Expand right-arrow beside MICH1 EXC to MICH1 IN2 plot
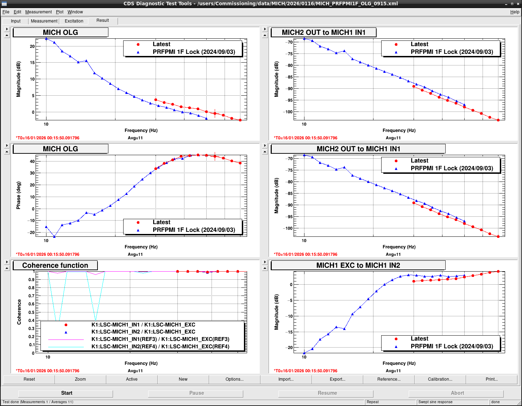The height and width of the screenshot is (406, 522). 265,262
